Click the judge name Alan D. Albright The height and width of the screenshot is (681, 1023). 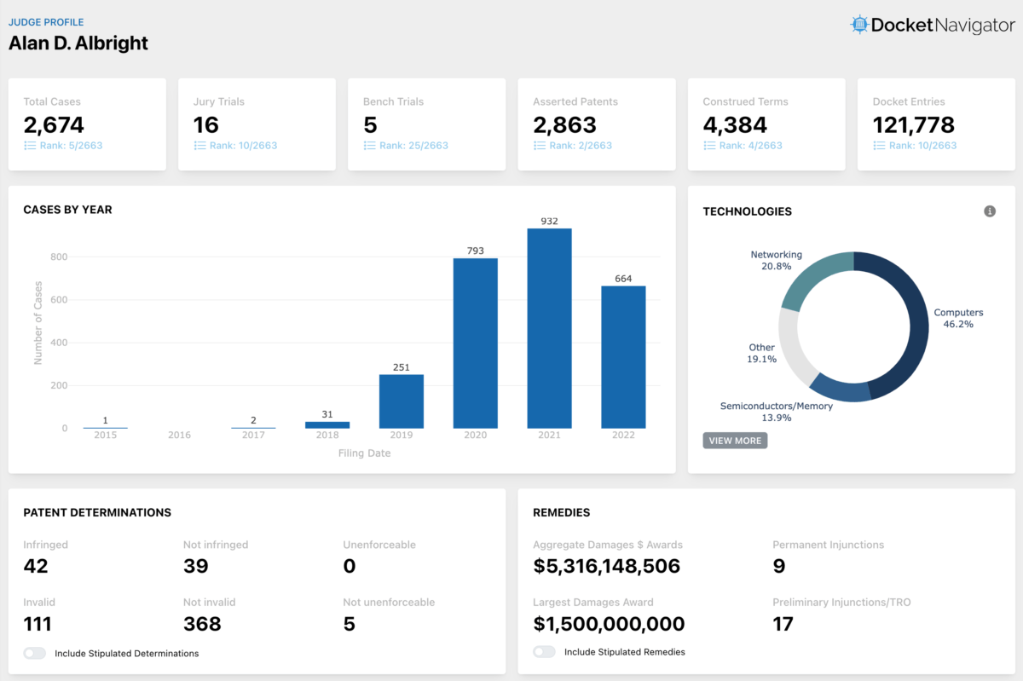[x=78, y=43]
